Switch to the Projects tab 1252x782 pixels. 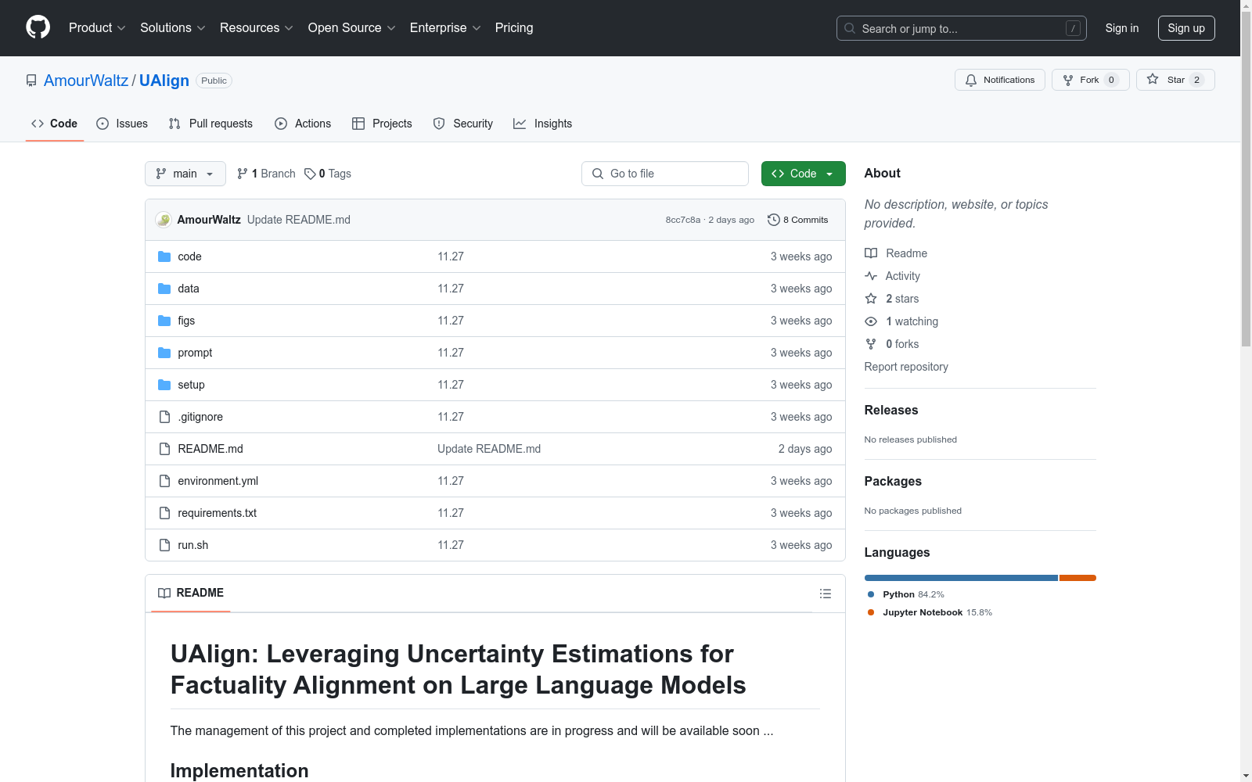click(x=382, y=124)
